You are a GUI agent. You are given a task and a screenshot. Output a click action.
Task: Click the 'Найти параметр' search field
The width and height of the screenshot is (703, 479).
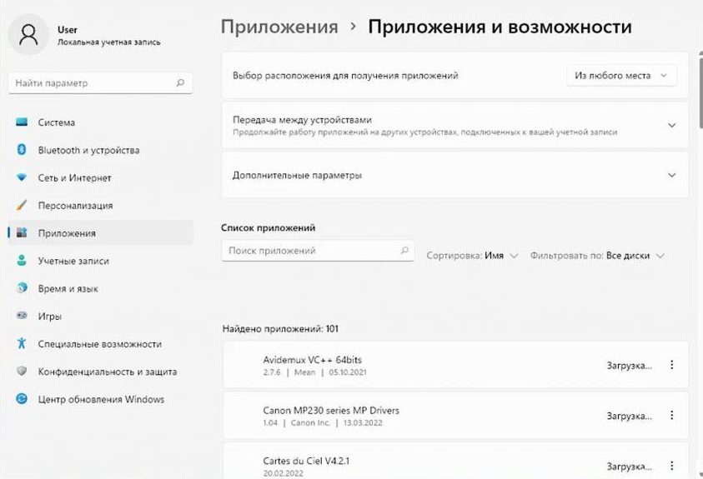point(93,83)
